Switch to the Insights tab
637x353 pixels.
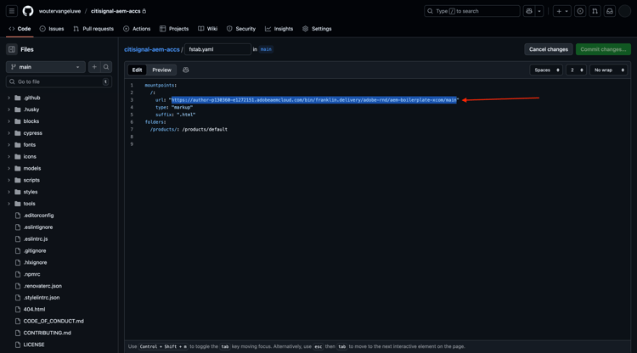coord(279,29)
